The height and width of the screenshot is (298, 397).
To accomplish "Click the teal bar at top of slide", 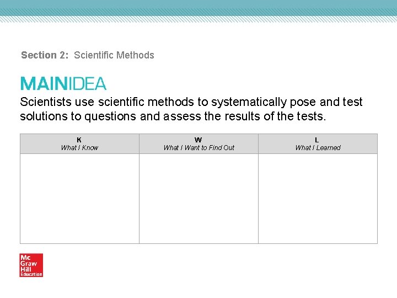I will pyautogui.click(x=198, y=7).
